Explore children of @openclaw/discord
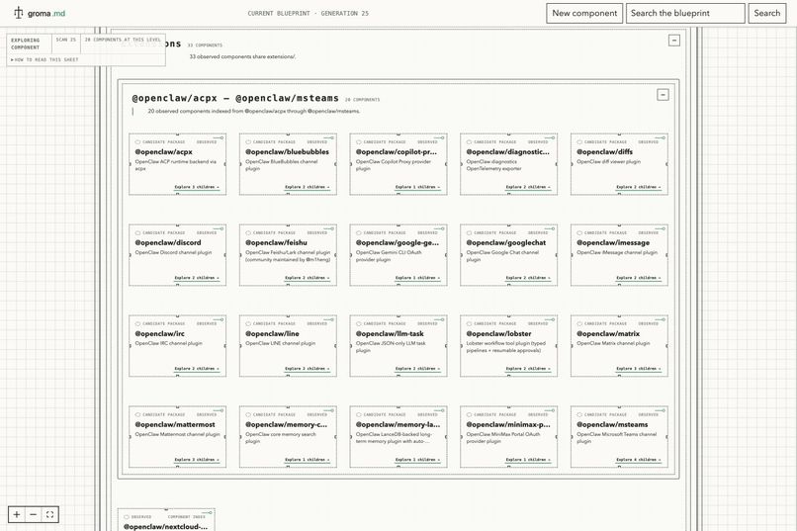This screenshot has height=531, width=797. [197, 279]
